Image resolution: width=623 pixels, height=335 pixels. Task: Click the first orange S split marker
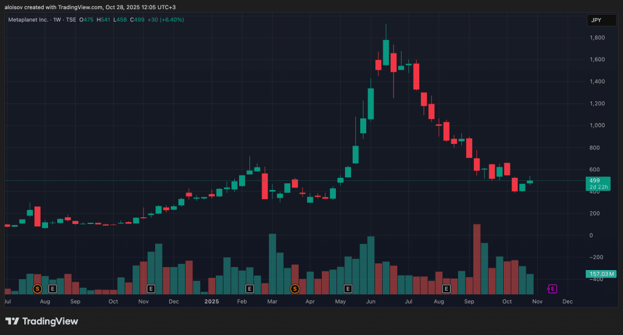pyautogui.click(x=37, y=289)
